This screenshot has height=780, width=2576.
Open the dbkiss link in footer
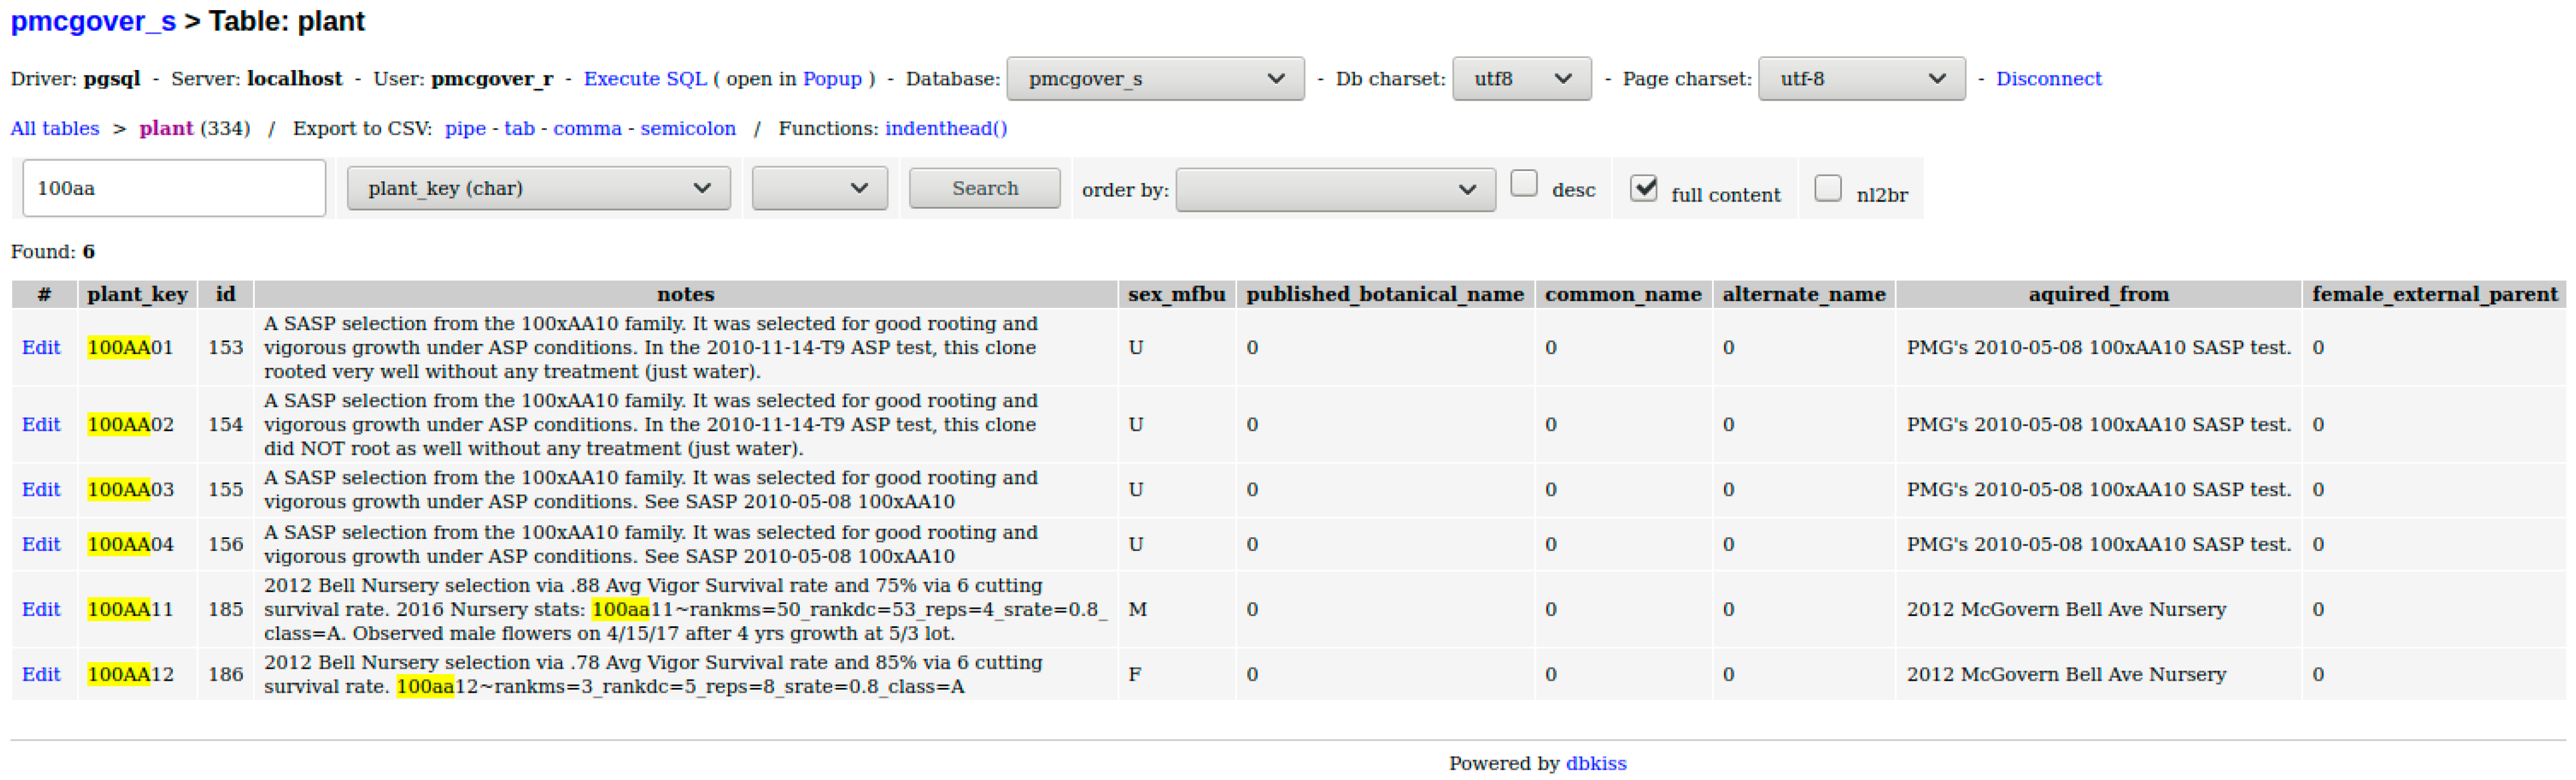[x=1595, y=764]
